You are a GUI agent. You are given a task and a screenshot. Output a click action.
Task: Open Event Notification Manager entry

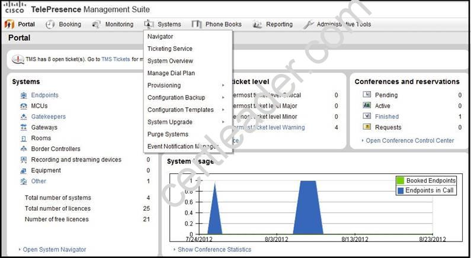182,146
